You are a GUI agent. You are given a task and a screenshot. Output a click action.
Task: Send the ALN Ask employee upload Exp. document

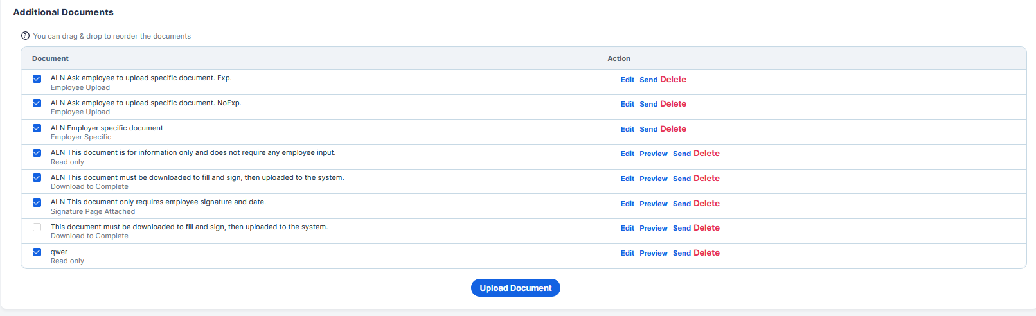coord(648,80)
